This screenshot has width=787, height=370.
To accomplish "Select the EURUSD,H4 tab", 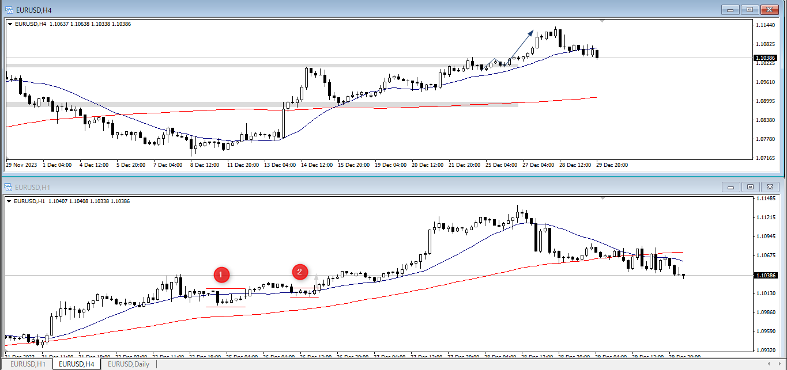I will coord(77,364).
